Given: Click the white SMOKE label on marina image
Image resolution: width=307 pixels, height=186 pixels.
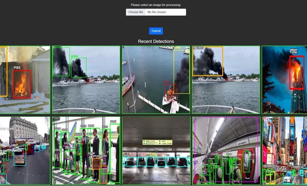Looking at the screenshot, I should coord(198,48).
